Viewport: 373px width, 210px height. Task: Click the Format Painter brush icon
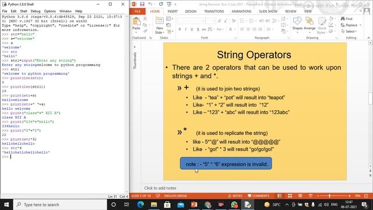(145, 31)
